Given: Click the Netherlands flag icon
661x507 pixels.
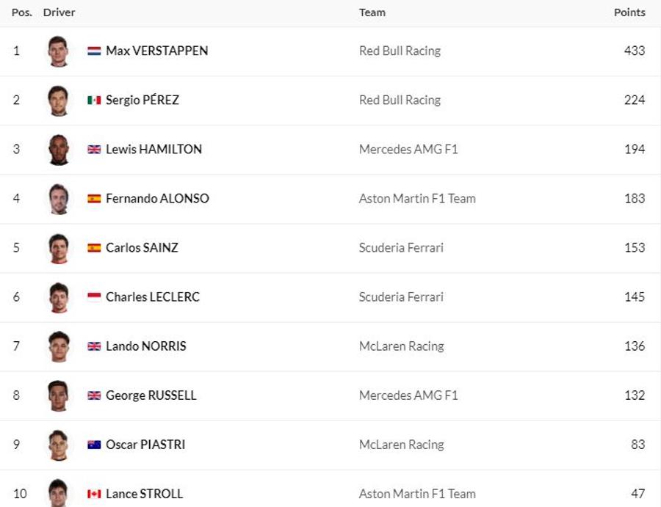Looking at the screenshot, I should tap(94, 51).
